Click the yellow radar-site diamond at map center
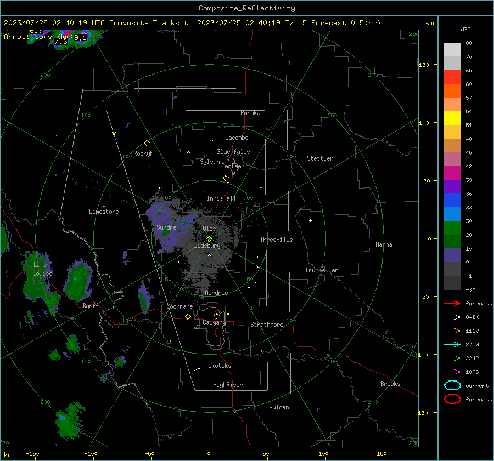This screenshot has width=494, height=461. coord(209,239)
